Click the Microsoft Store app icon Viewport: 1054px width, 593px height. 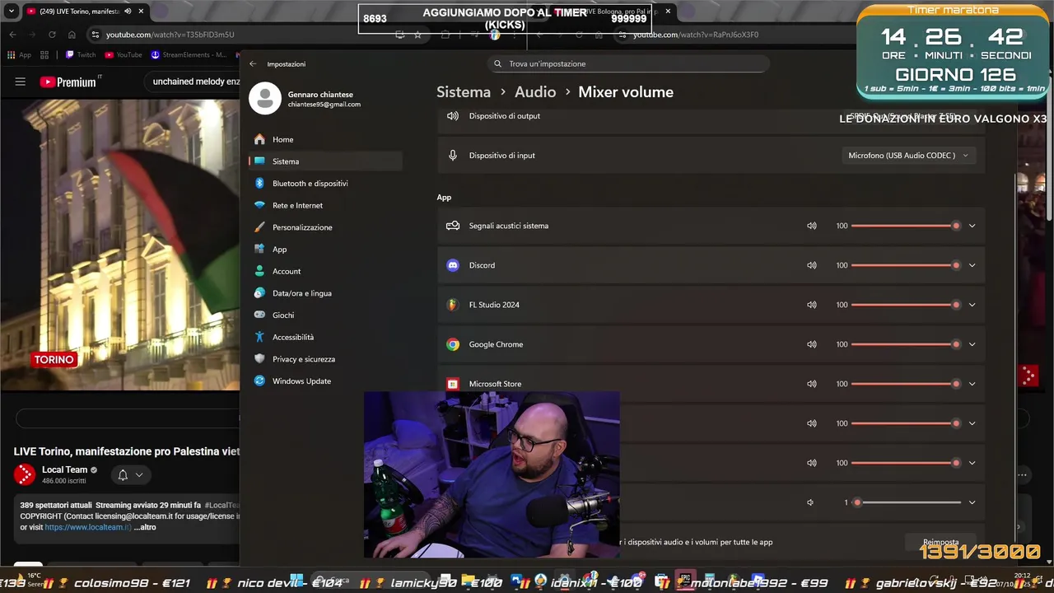click(452, 384)
